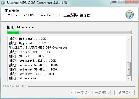Image resolution: width=139 pixels, height=99 pixels.
Task: Click the log scrollbar up arrow
Action: 129,39
